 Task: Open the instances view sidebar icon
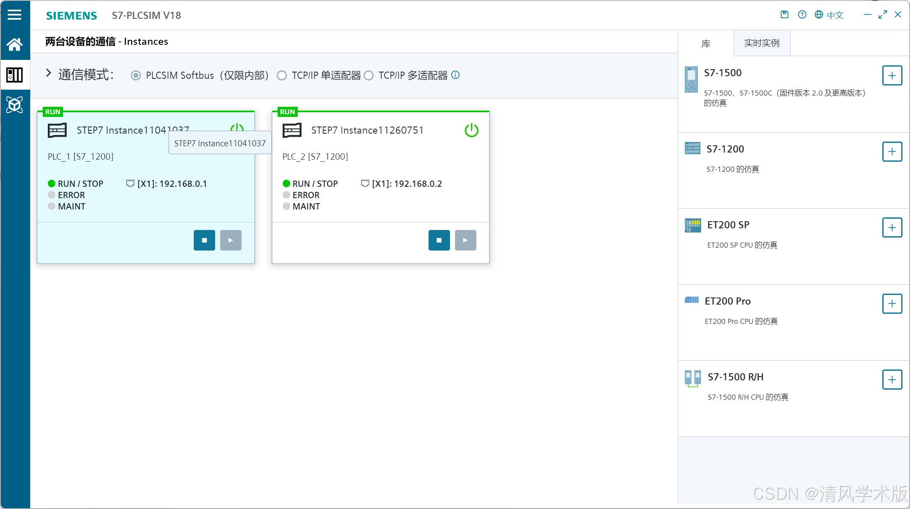14,75
